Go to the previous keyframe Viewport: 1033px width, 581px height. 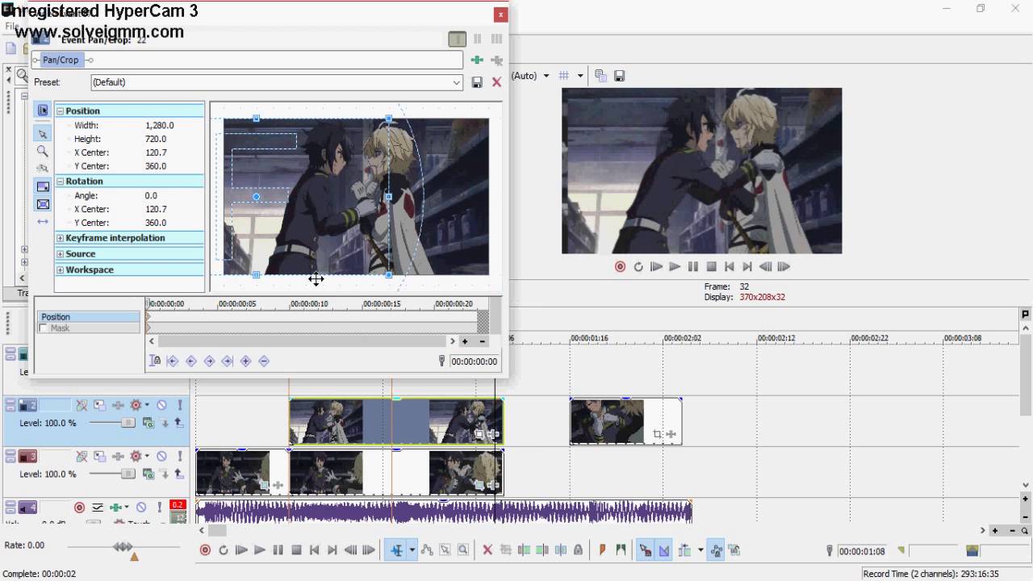pos(191,362)
